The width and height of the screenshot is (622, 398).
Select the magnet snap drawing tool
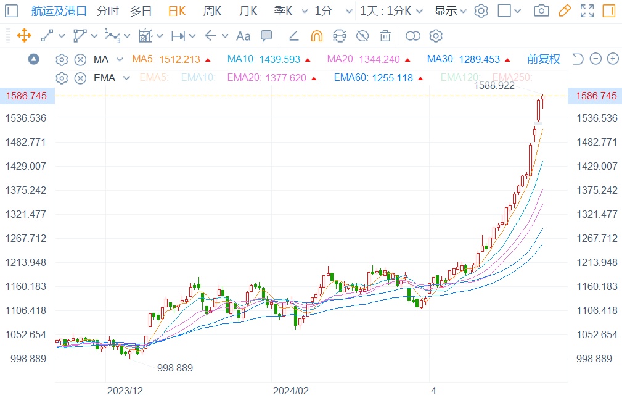(x=316, y=36)
